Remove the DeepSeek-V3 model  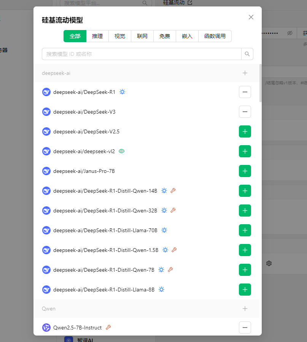point(245,112)
